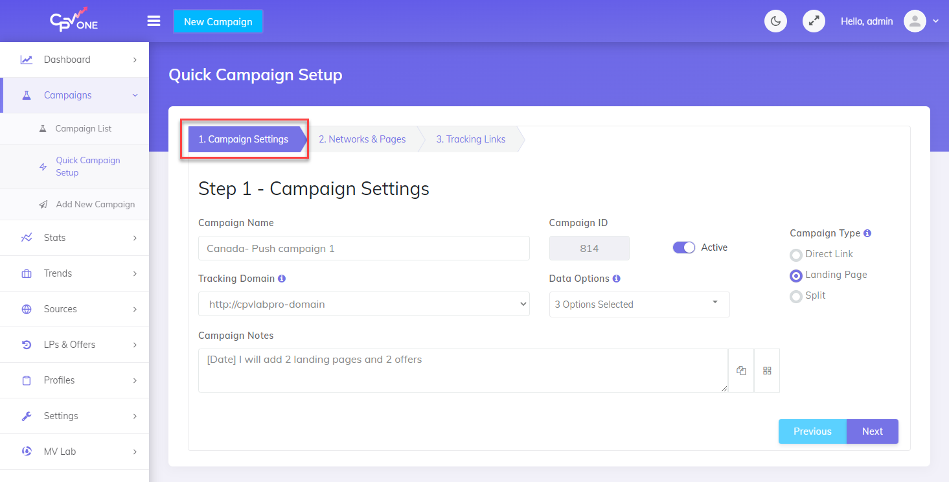Open the Tracking Domain dropdown
This screenshot has width=949, height=482.
(364, 303)
